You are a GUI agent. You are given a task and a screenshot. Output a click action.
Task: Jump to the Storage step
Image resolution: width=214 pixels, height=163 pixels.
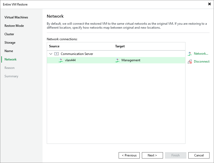10,43
